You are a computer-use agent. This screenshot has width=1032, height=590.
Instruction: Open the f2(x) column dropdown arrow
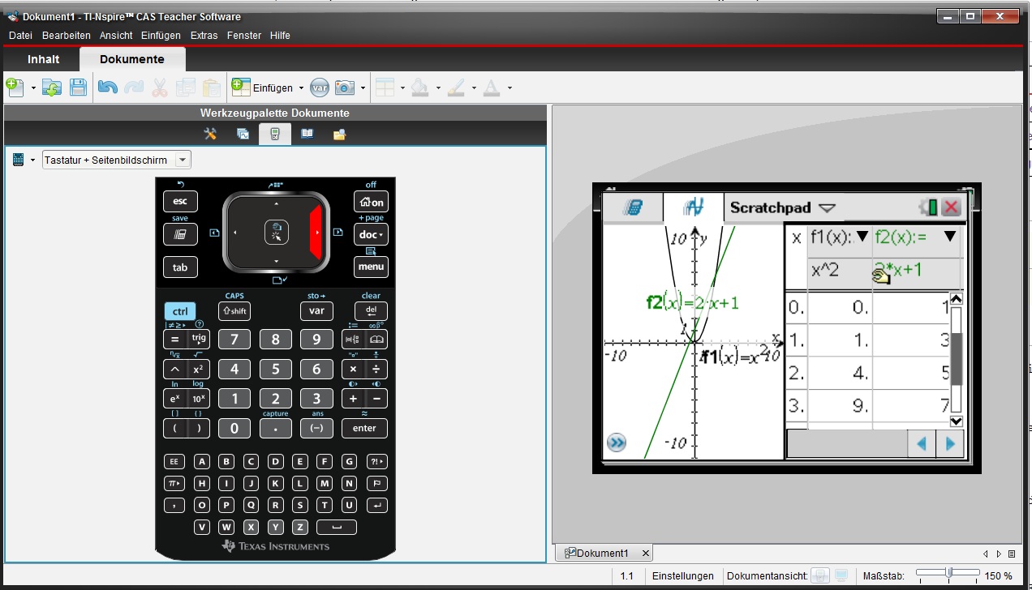(x=949, y=236)
